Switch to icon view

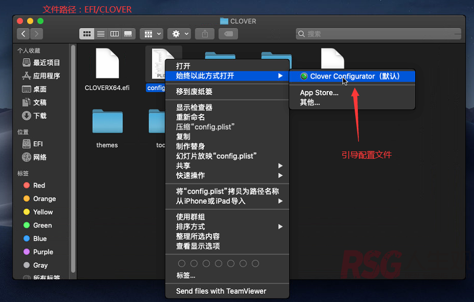pyautogui.click(x=87, y=34)
